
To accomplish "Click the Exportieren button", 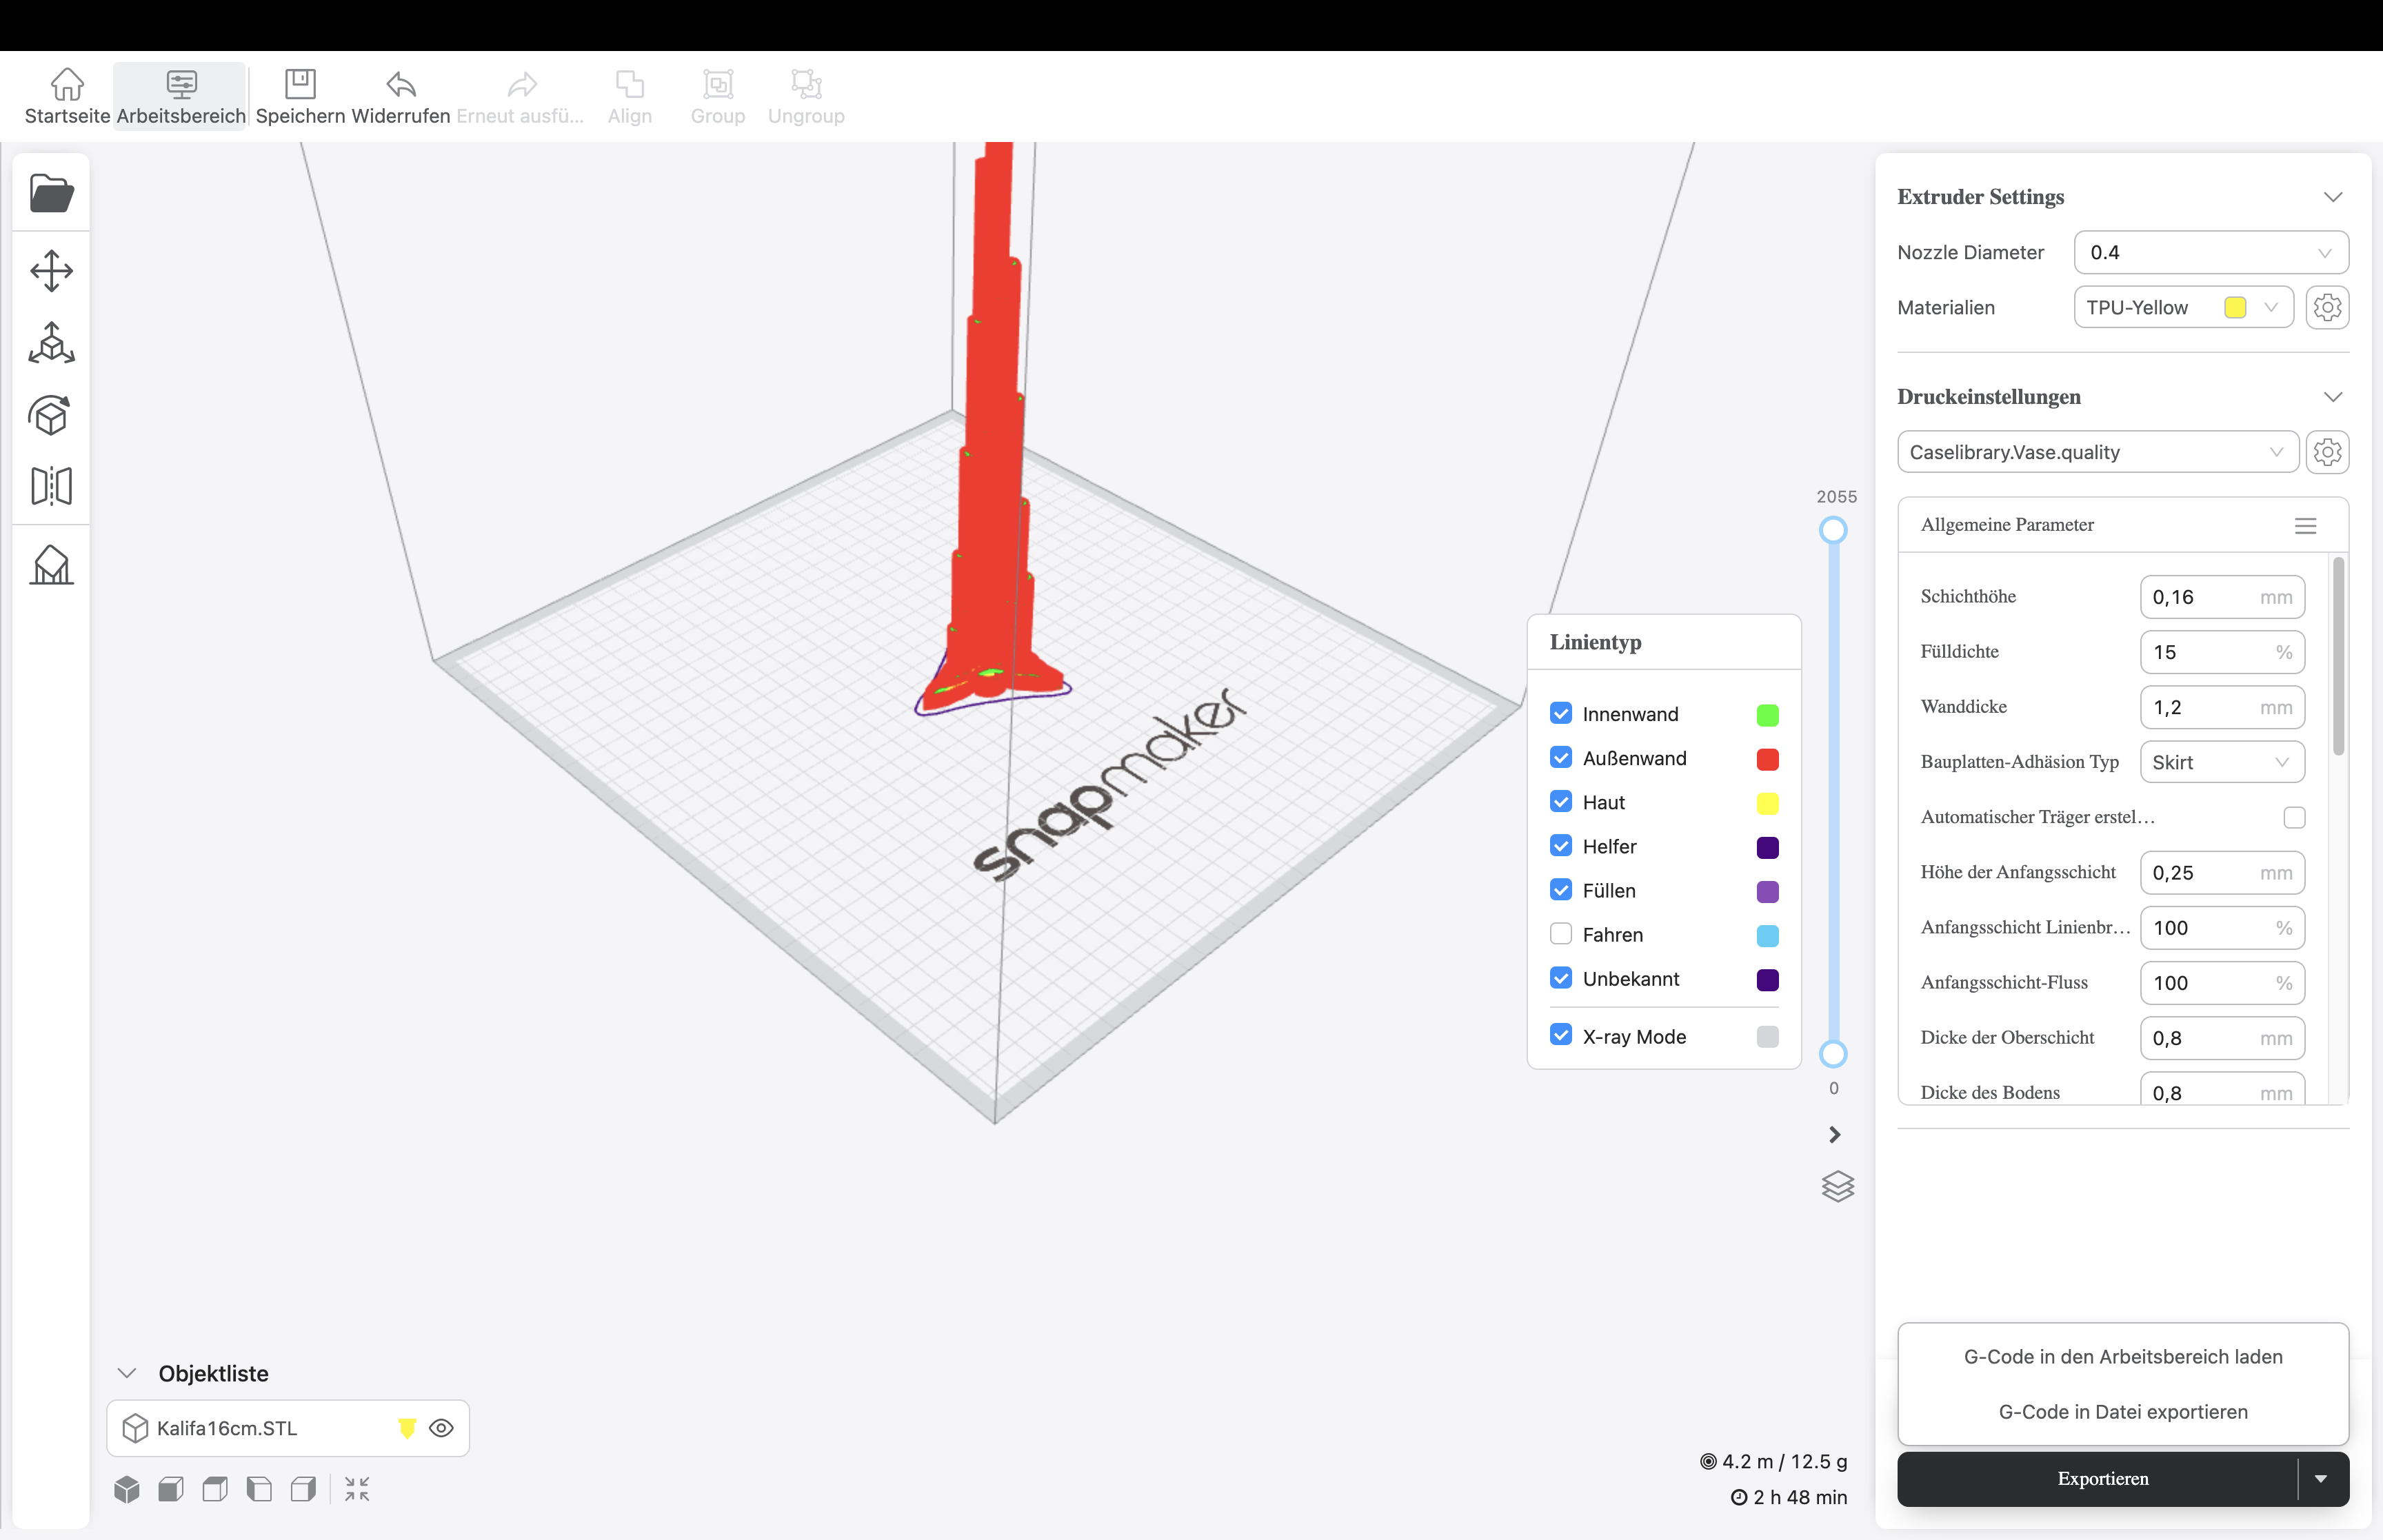I will tap(2102, 1478).
